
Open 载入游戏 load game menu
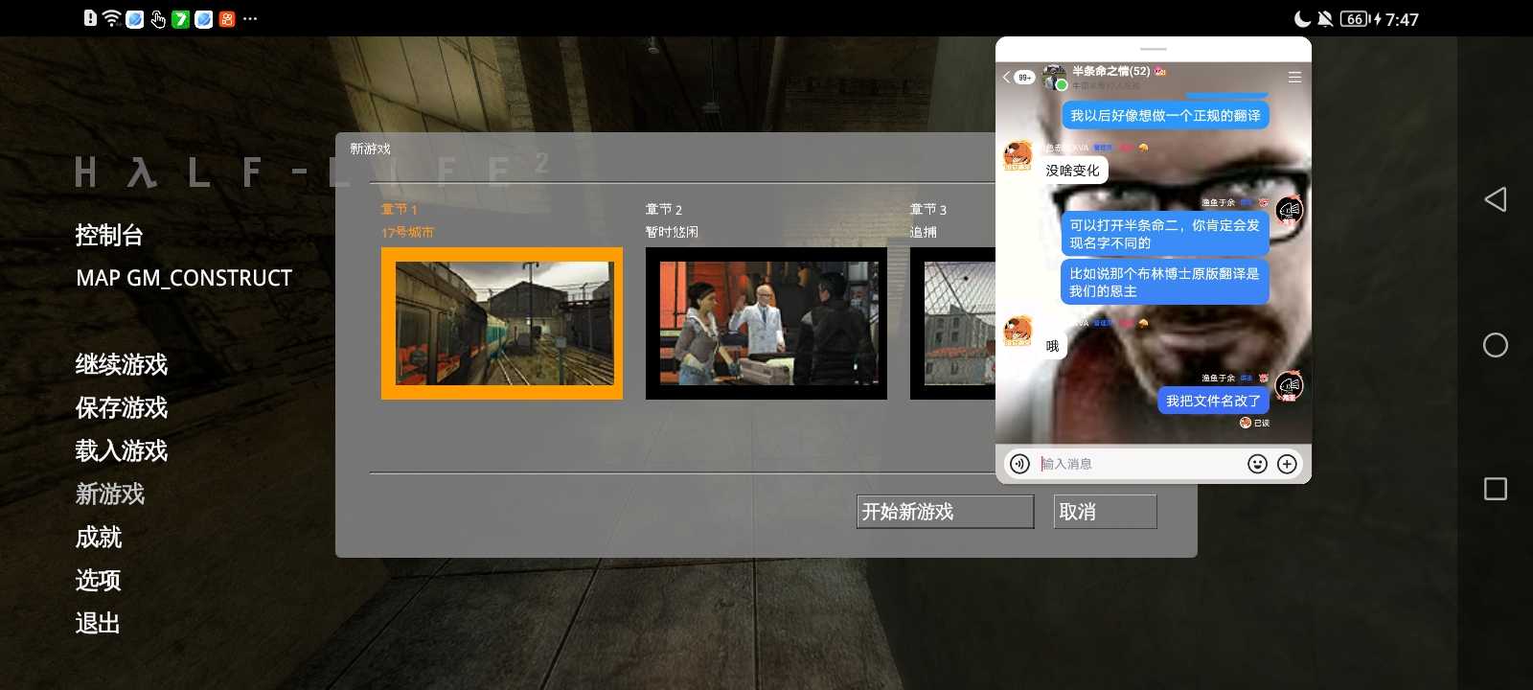coord(122,450)
